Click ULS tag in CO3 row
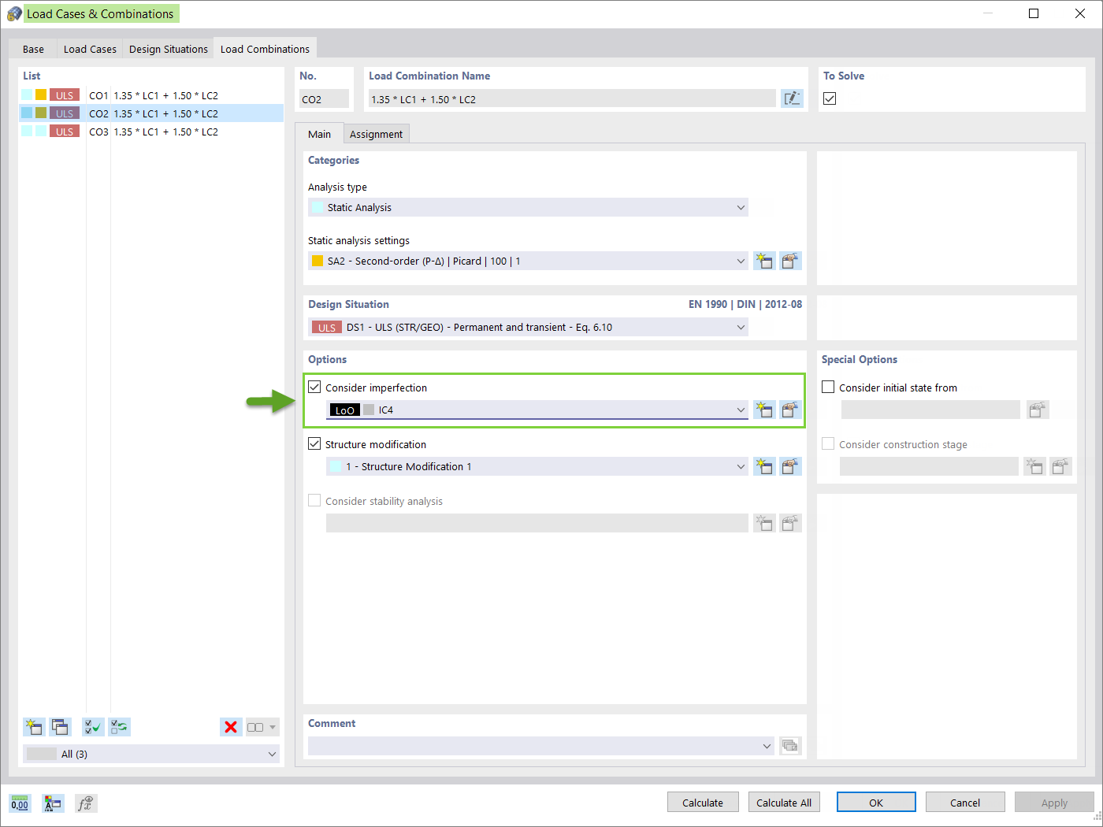The height and width of the screenshot is (827, 1103). 65,132
